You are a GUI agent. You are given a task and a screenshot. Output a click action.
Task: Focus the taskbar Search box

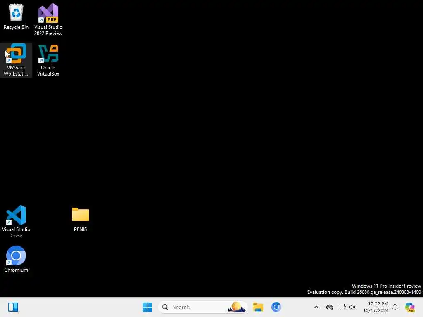click(x=203, y=307)
